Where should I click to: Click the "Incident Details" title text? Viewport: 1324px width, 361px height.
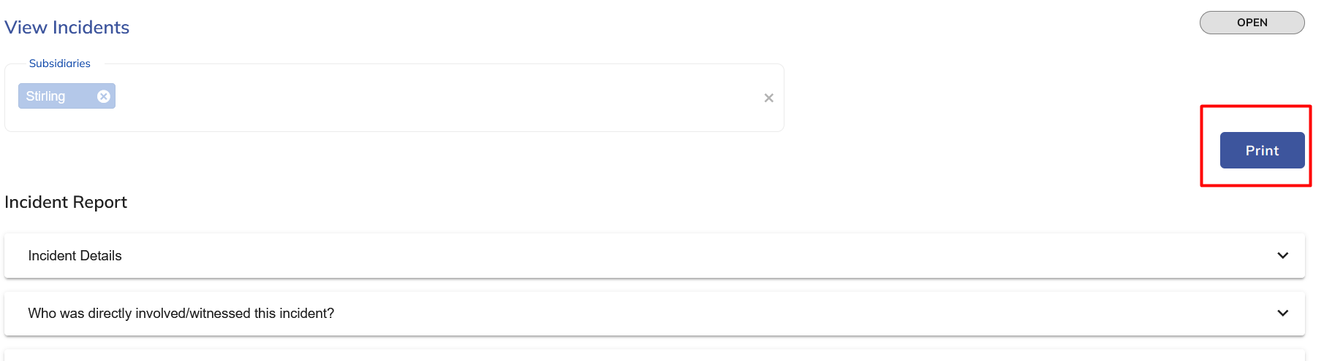pos(75,256)
